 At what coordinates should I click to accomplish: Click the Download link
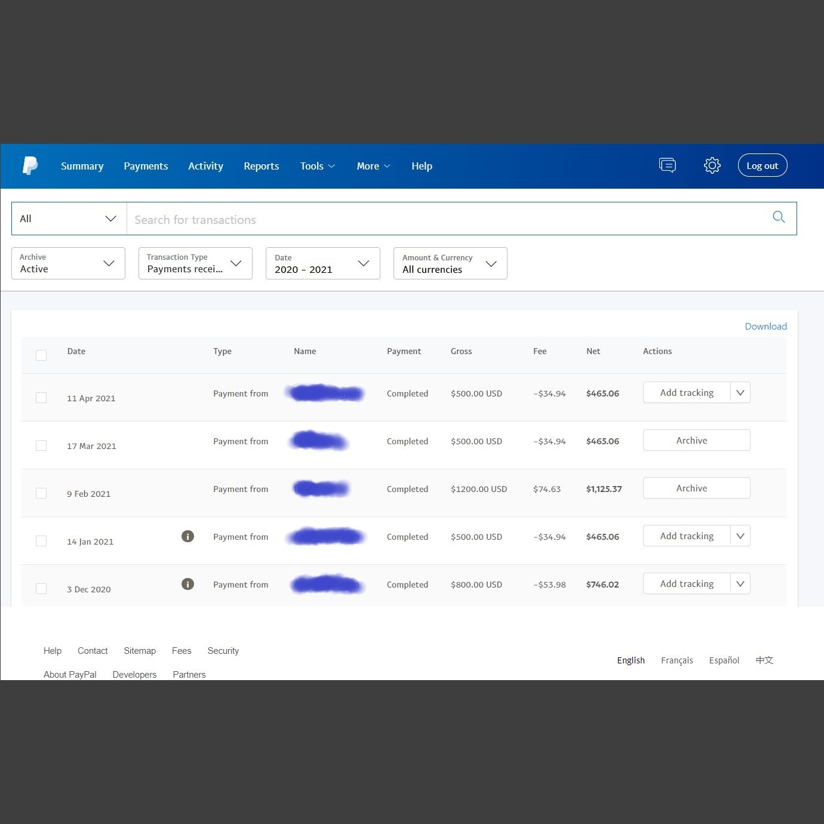point(765,326)
